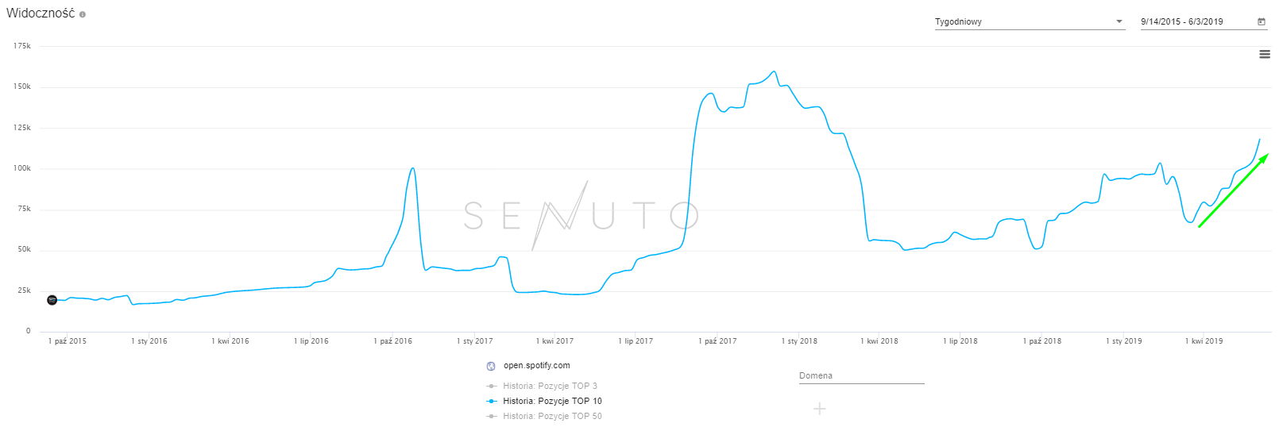Toggle Historia: Pozycje TOP 50 series
The height and width of the screenshot is (427, 1279).
pyautogui.click(x=552, y=416)
